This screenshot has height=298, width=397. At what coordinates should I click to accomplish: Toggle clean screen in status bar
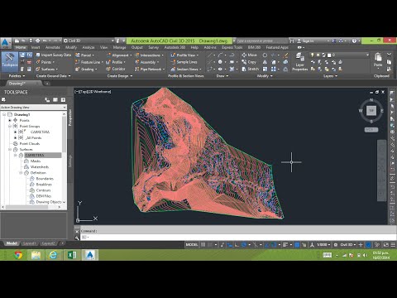point(385,244)
